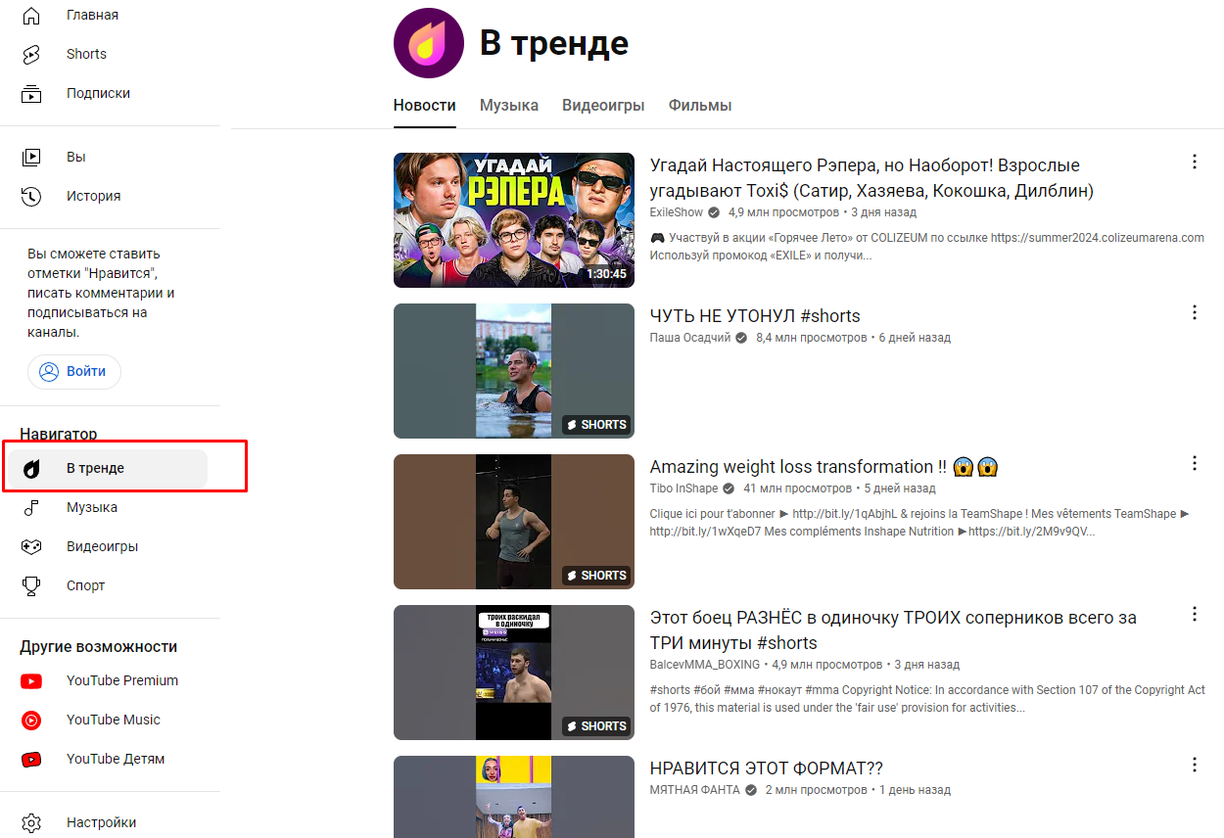
Task: Open YouTube Music
Action: coord(111,720)
